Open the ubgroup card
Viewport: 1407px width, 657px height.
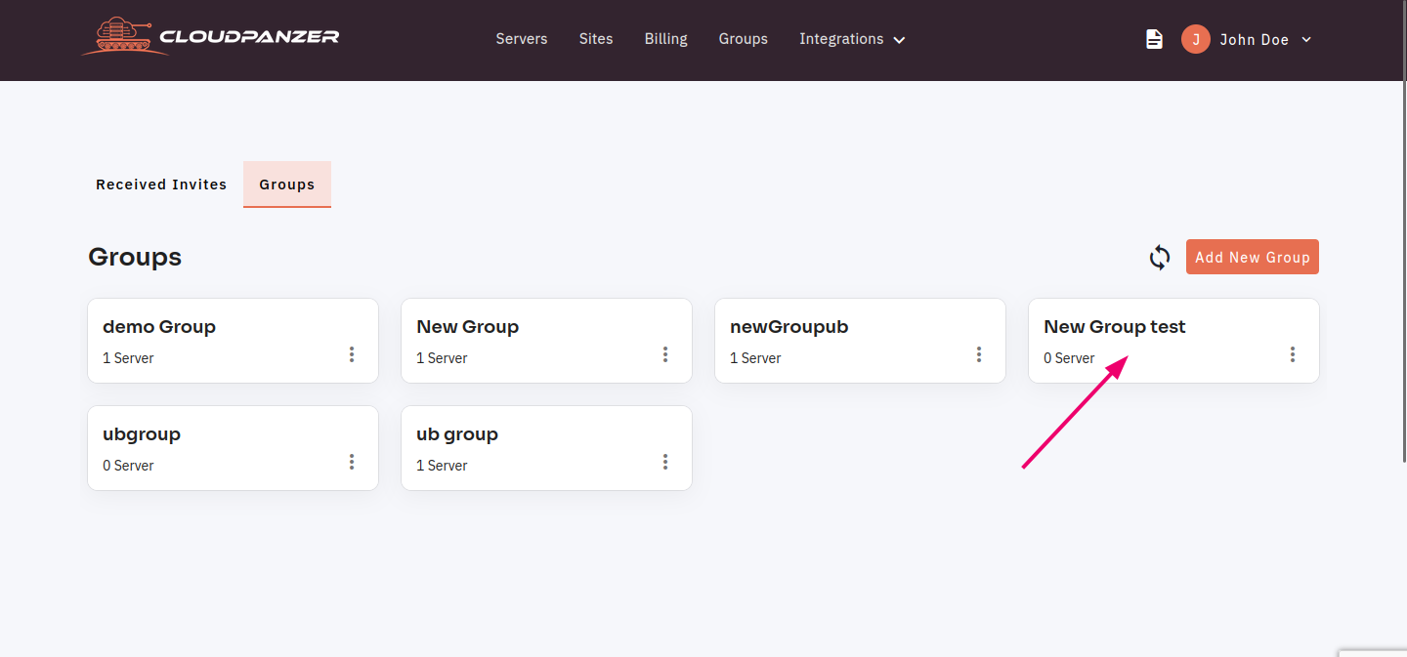click(x=233, y=448)
